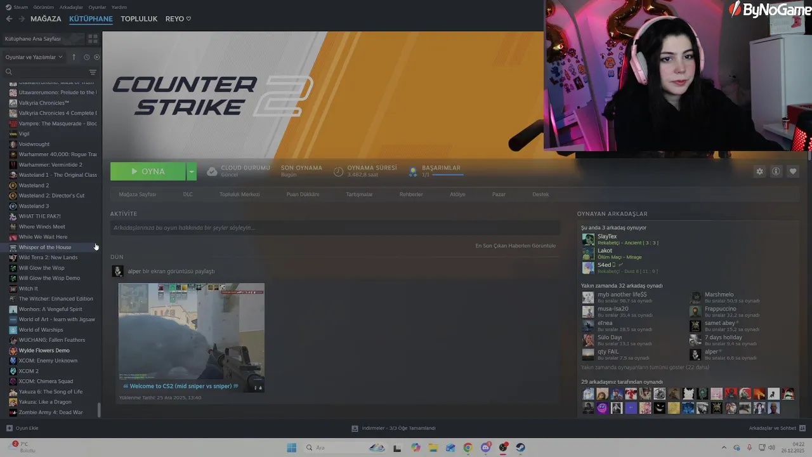Viewport: 812px width, 457px height.
Task: Open File Explorer from taskbar
Action: pyautogui.click(x=433, y=447)
